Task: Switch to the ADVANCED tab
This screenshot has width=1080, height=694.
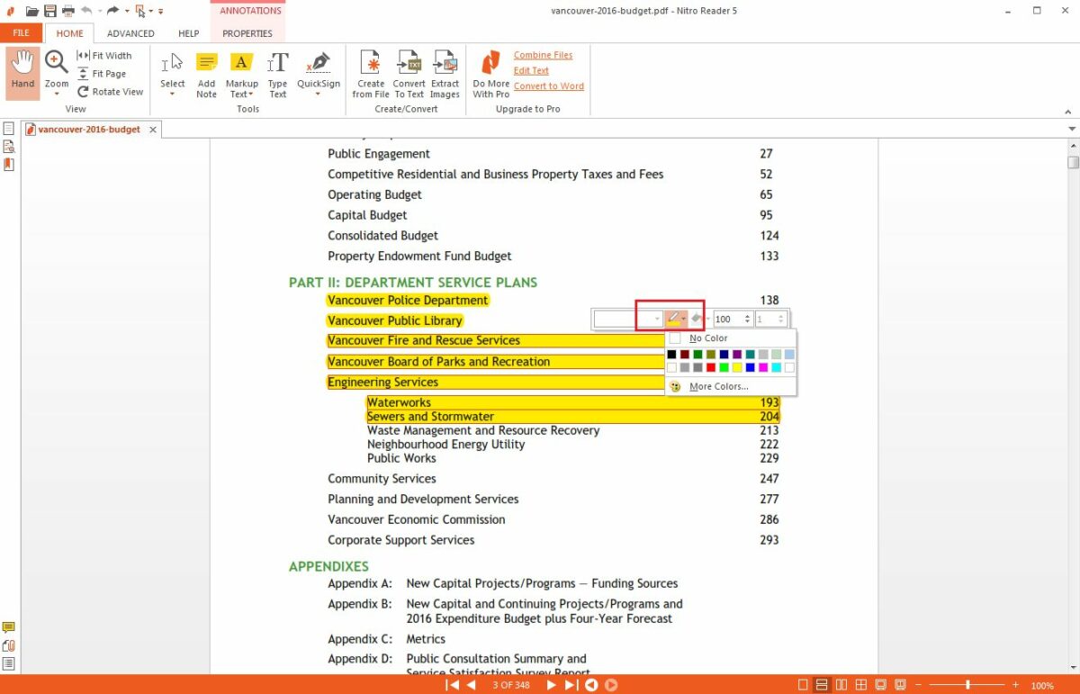Action: (130, 32)
